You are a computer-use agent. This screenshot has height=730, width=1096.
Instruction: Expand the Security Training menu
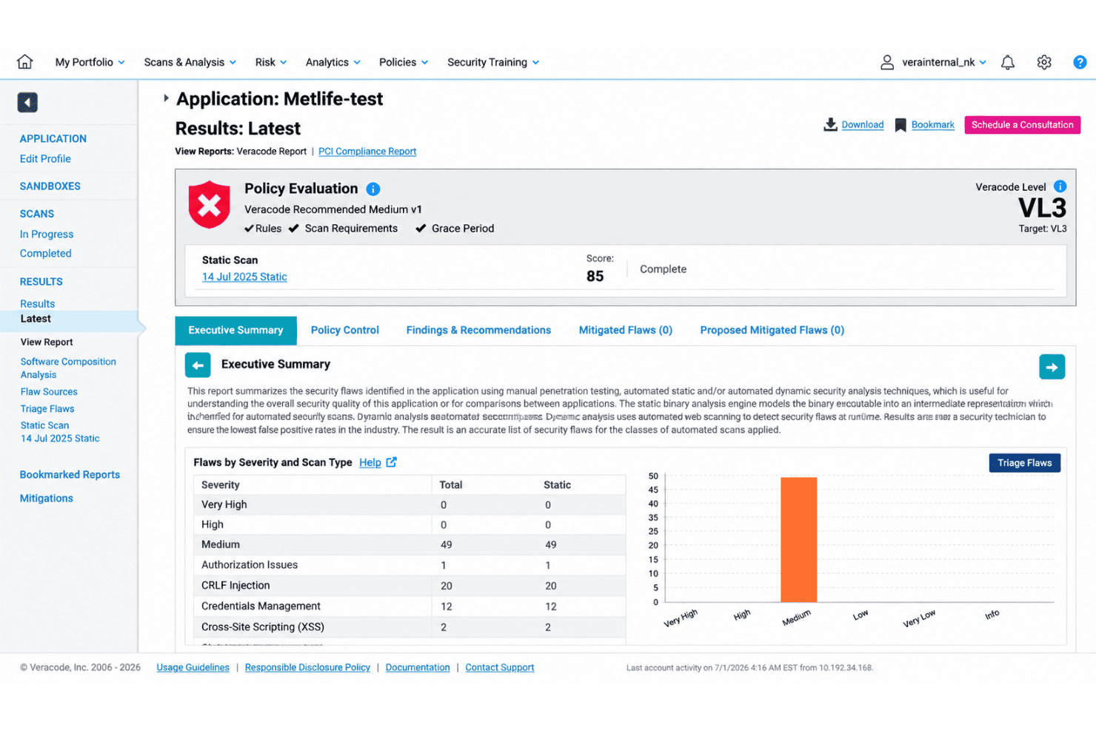point(493,62)
